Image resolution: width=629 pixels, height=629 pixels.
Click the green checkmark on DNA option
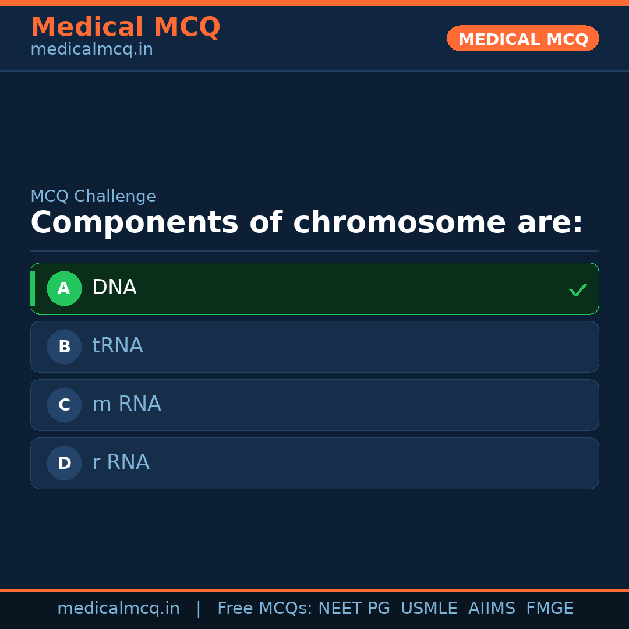pos(578,289)
